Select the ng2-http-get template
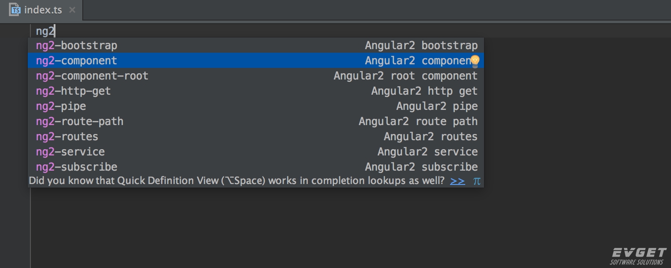 point(256,91)
